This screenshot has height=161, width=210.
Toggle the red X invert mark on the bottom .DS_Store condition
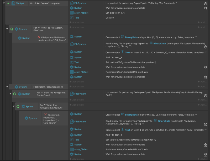45,114
